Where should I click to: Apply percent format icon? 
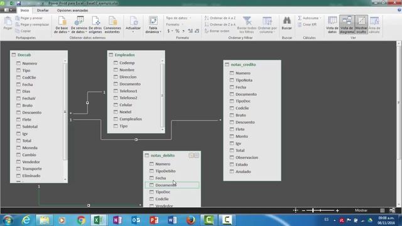177,31
